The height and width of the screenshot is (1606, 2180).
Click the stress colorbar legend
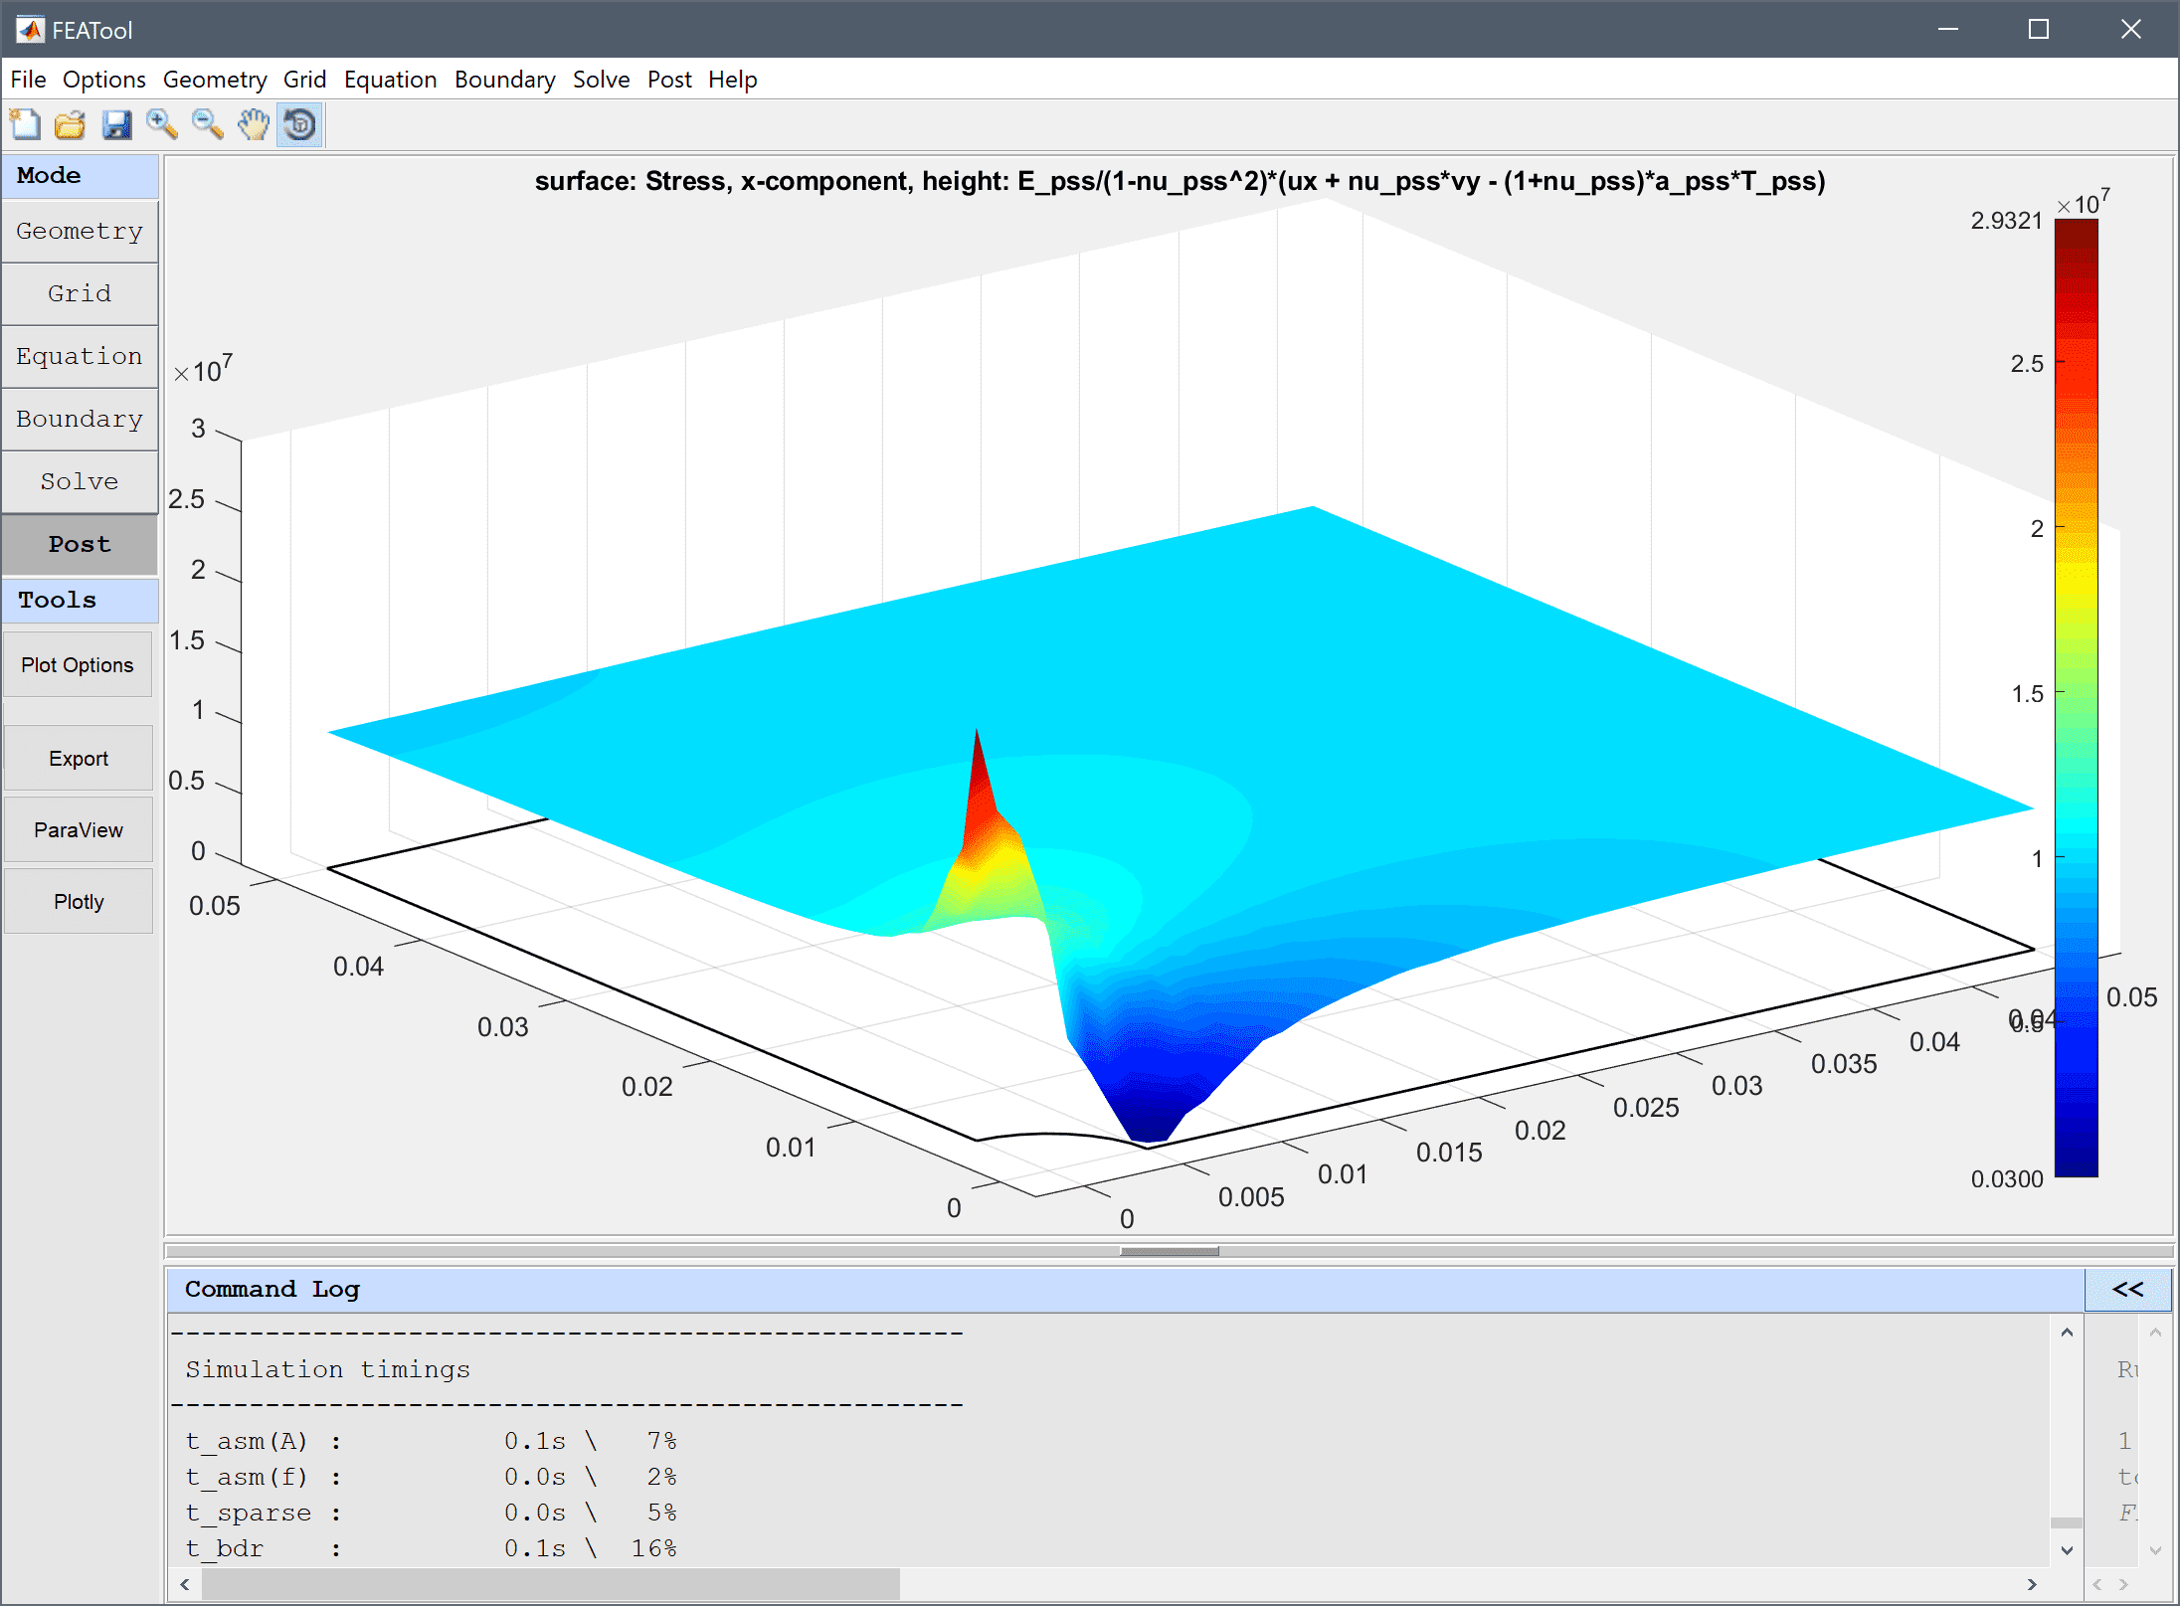[x=2077, y=698]
